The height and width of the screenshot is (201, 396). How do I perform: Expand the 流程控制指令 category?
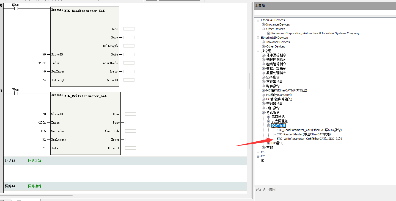click(x=263, y=60)
